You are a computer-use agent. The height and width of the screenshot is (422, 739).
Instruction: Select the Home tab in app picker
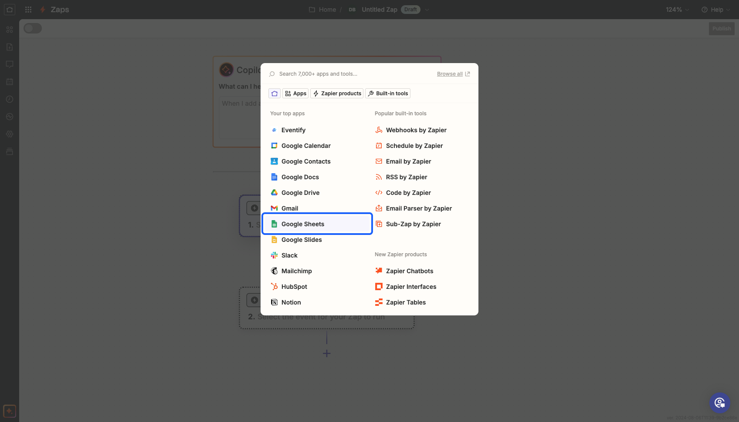click(275, 94)
